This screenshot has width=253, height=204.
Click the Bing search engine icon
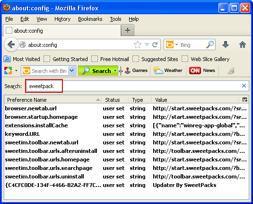coord(170,44)
